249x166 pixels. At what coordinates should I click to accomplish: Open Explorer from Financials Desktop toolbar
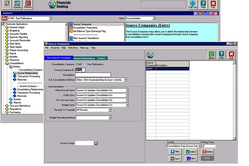(x=7, y=4)
